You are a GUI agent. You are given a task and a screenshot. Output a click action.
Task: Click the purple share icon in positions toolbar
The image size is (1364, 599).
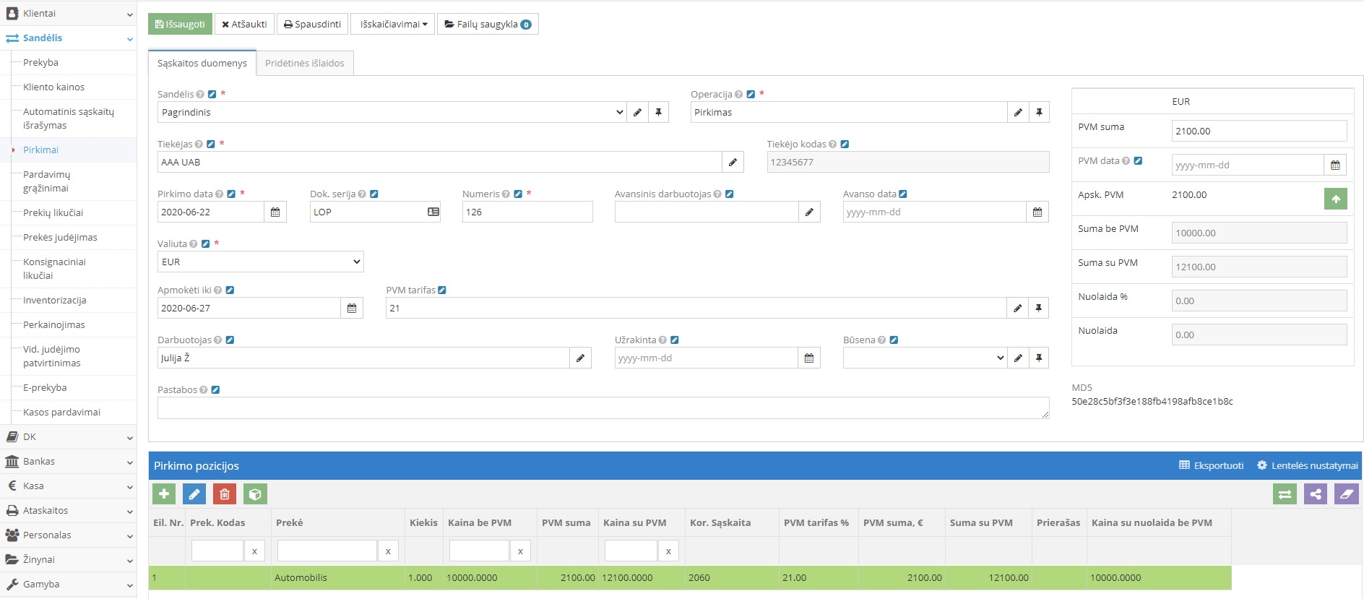(1315, 494)
